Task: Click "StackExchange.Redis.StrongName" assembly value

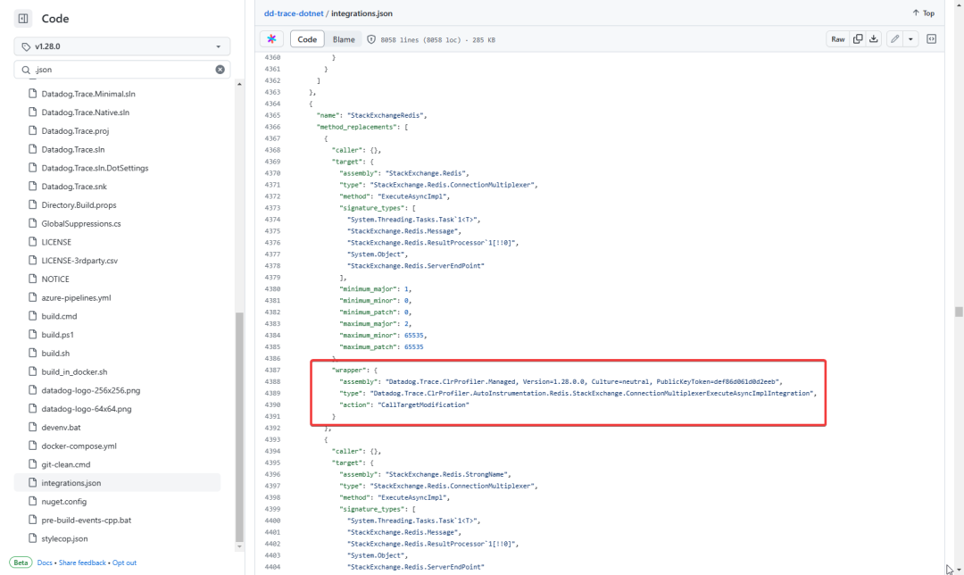Action: tap(446, 474)
